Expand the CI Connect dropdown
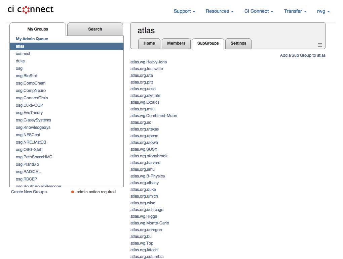The width and height of the screenshot is (343, 259). [x=259, y=11]
